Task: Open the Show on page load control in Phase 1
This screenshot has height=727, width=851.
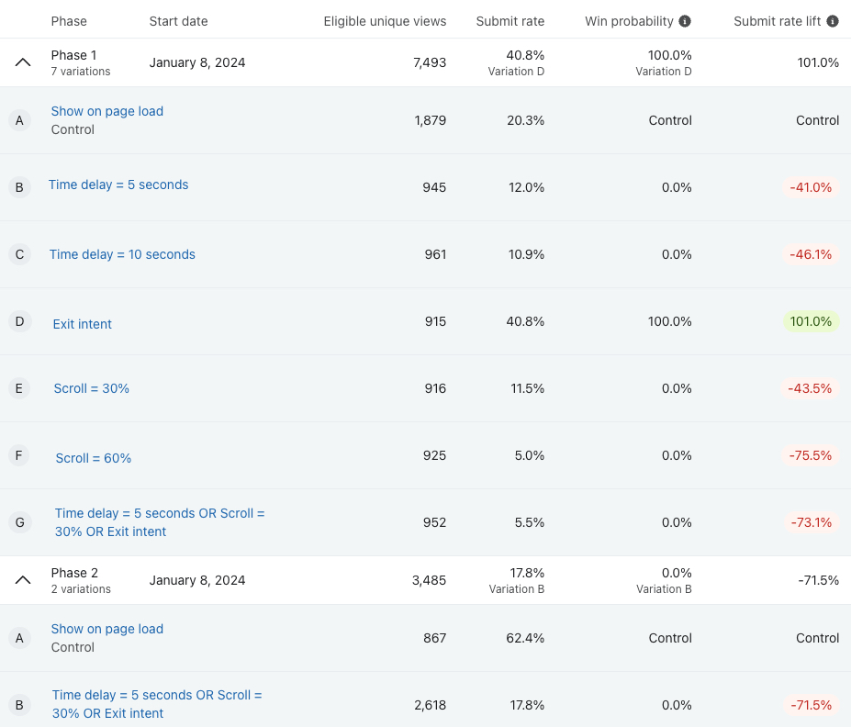Action: (x=106, y=111)
